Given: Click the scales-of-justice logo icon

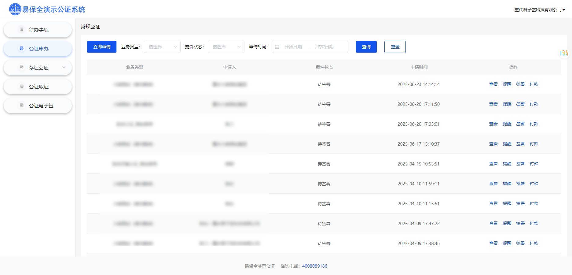Looking at the screenshot, I should [x=15, y=9].
